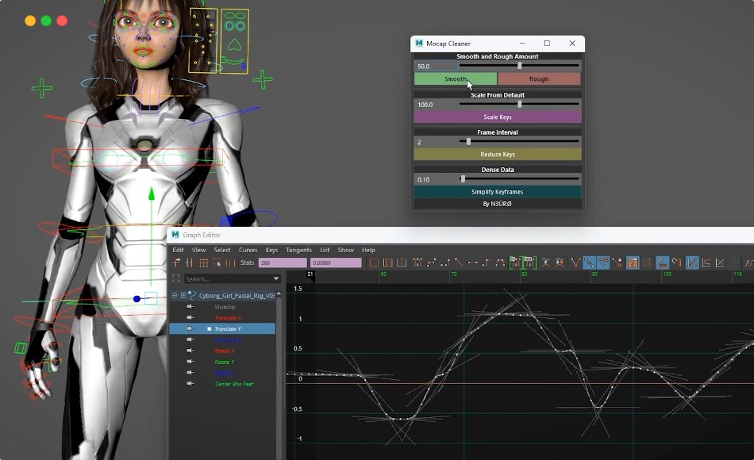The width and height of the screenshot is (754, 460).
Task: Select the Insert Keys tool
Action: pyautogui.click(x=189, y=262)
